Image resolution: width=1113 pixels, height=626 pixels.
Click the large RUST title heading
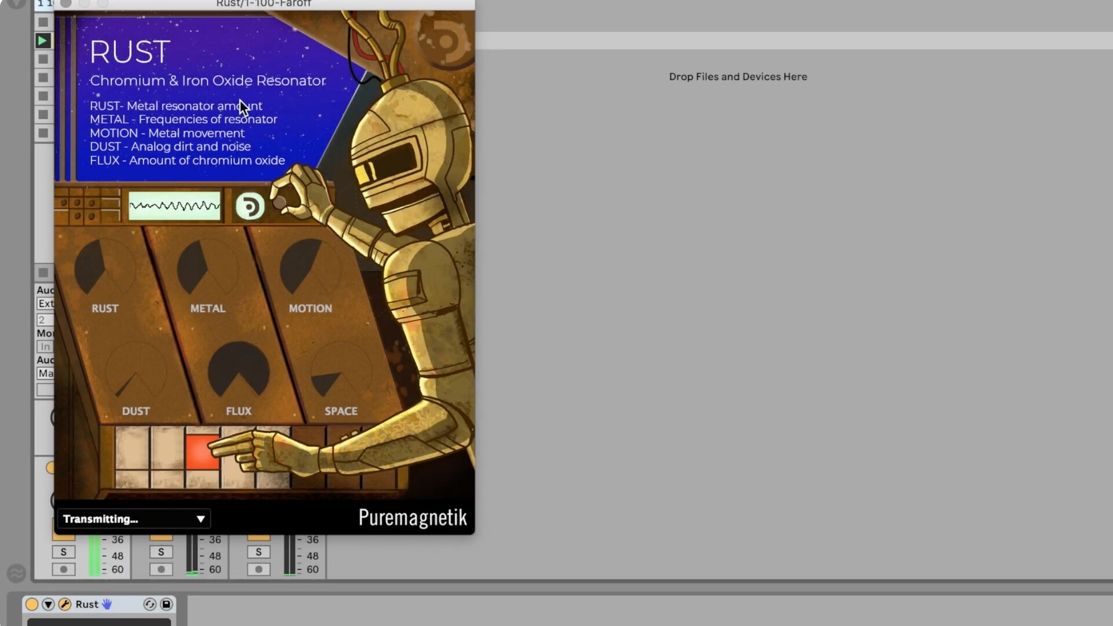(x=130, y=52)
